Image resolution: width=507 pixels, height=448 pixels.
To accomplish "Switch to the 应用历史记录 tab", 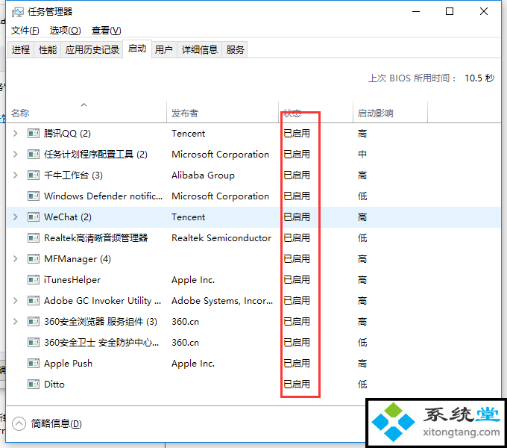I will pos(92,50).
